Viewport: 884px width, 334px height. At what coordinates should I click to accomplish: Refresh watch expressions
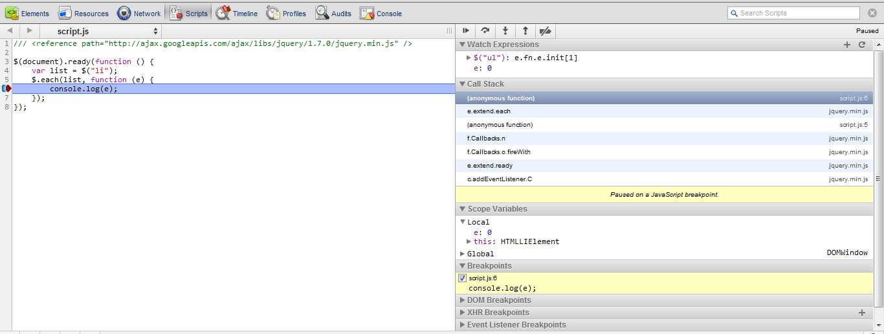pyautogui.click(x=862, y=45)
